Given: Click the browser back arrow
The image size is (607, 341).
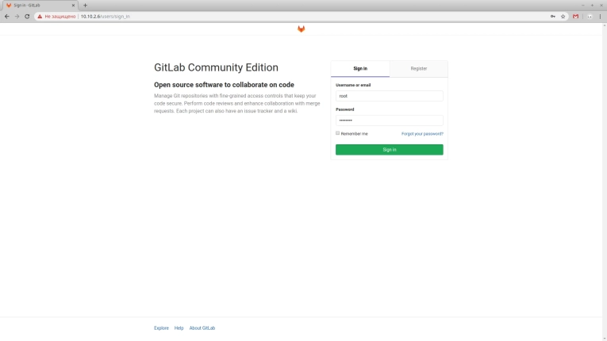Looking at the screenshot, I should [6, 16].
